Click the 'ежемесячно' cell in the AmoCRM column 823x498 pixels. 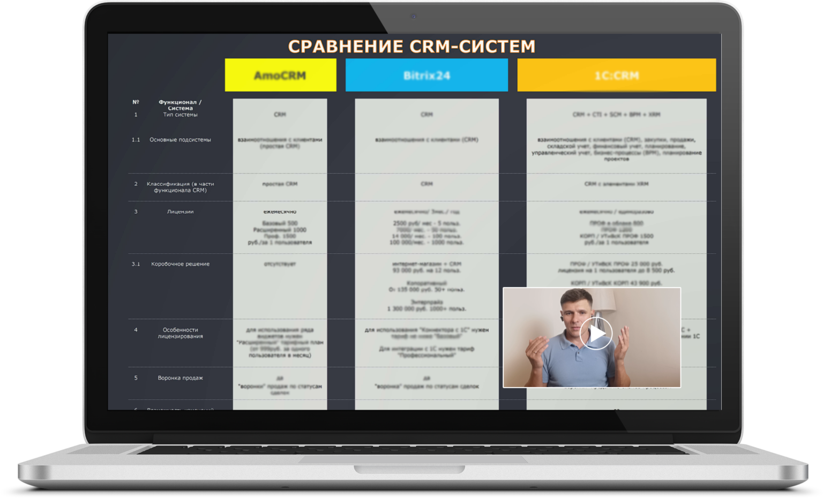coord(280,212)
